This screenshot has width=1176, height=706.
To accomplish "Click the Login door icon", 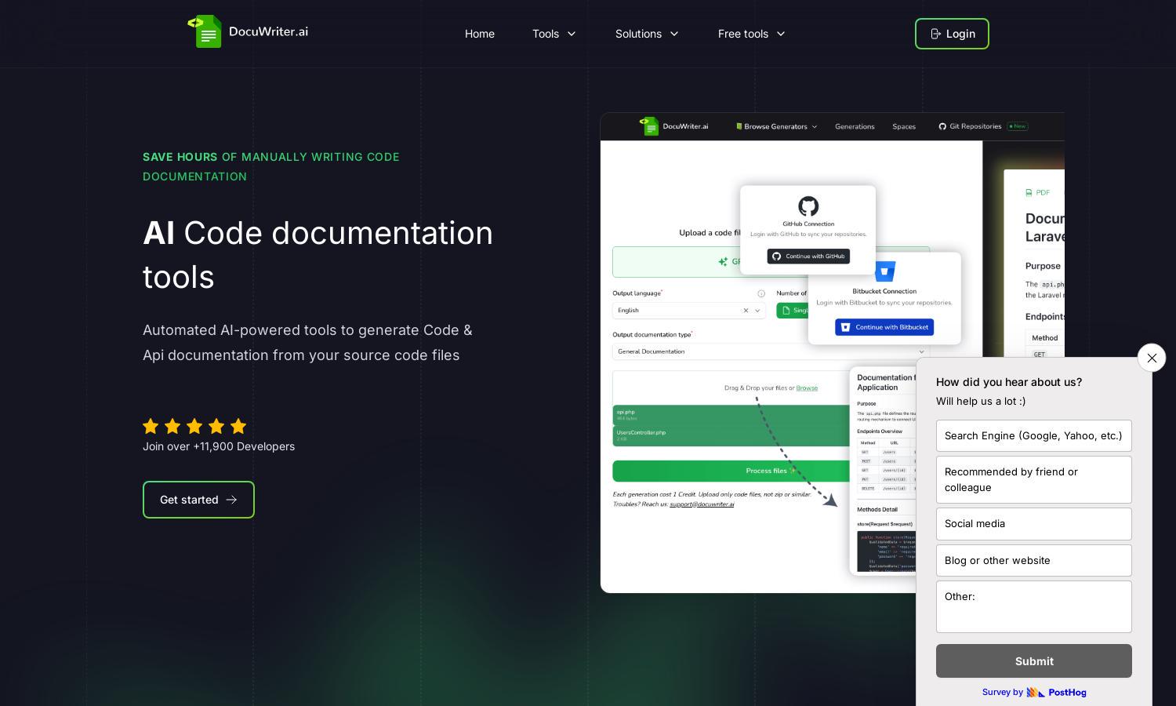I will coord(935,34).
